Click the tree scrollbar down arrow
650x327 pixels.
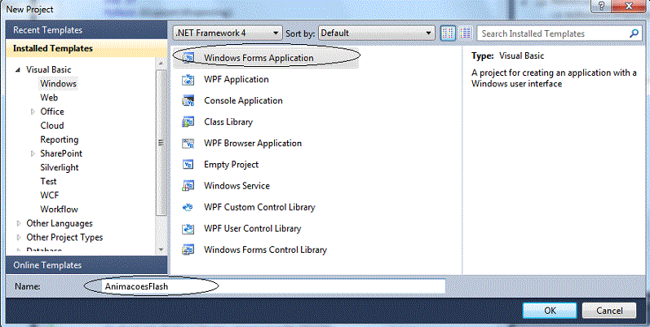(x=161, y=250)
